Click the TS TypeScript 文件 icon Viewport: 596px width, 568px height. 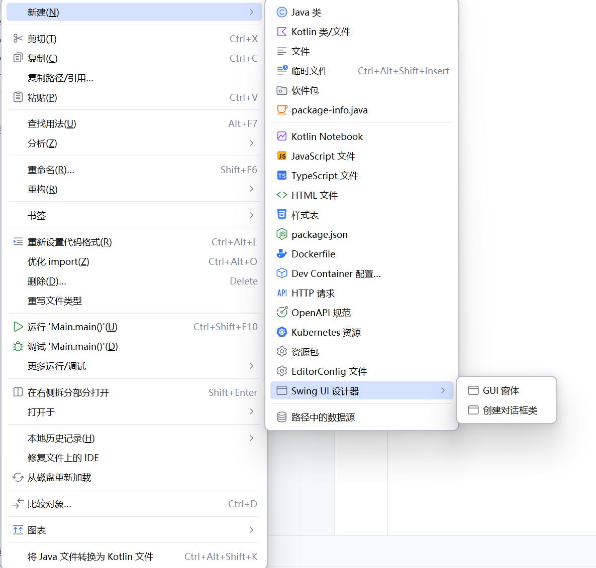[281, 176]
